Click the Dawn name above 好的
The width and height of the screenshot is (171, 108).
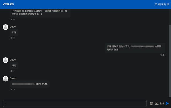13,60
